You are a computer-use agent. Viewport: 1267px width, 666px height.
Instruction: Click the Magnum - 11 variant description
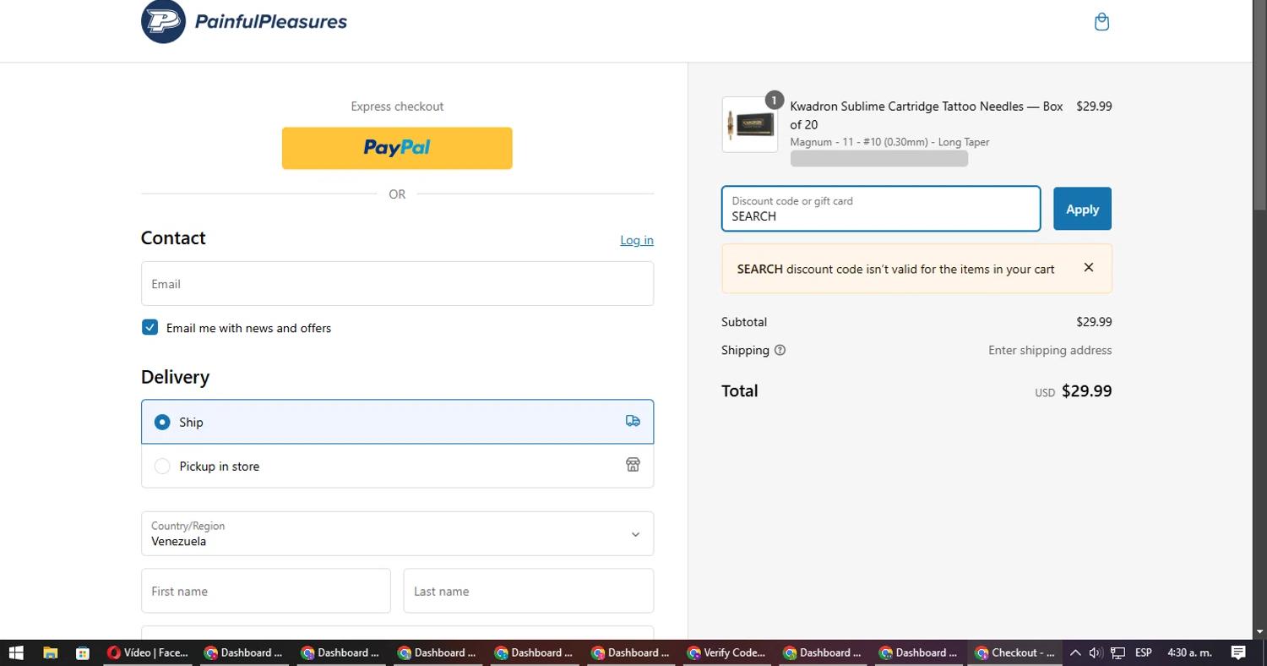(889, 142)
